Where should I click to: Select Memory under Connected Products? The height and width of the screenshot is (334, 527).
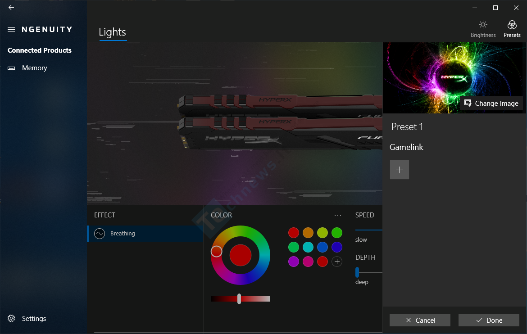[44, 68]
